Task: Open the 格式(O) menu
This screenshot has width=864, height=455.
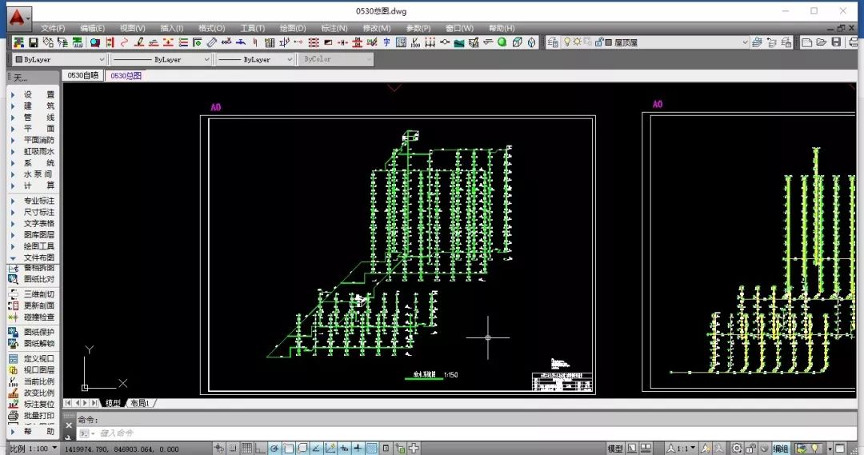Action: [x=211, y=28]
